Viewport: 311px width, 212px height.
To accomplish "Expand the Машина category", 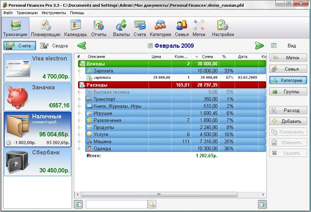I will coord(79,141).
